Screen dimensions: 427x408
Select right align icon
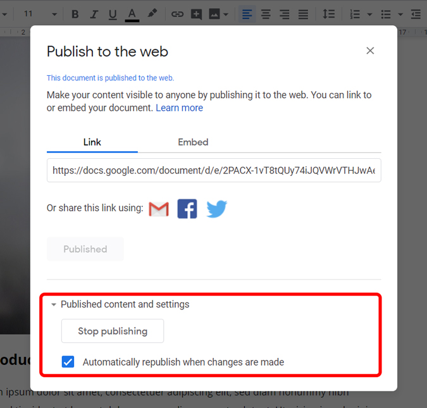coord(284,14)
